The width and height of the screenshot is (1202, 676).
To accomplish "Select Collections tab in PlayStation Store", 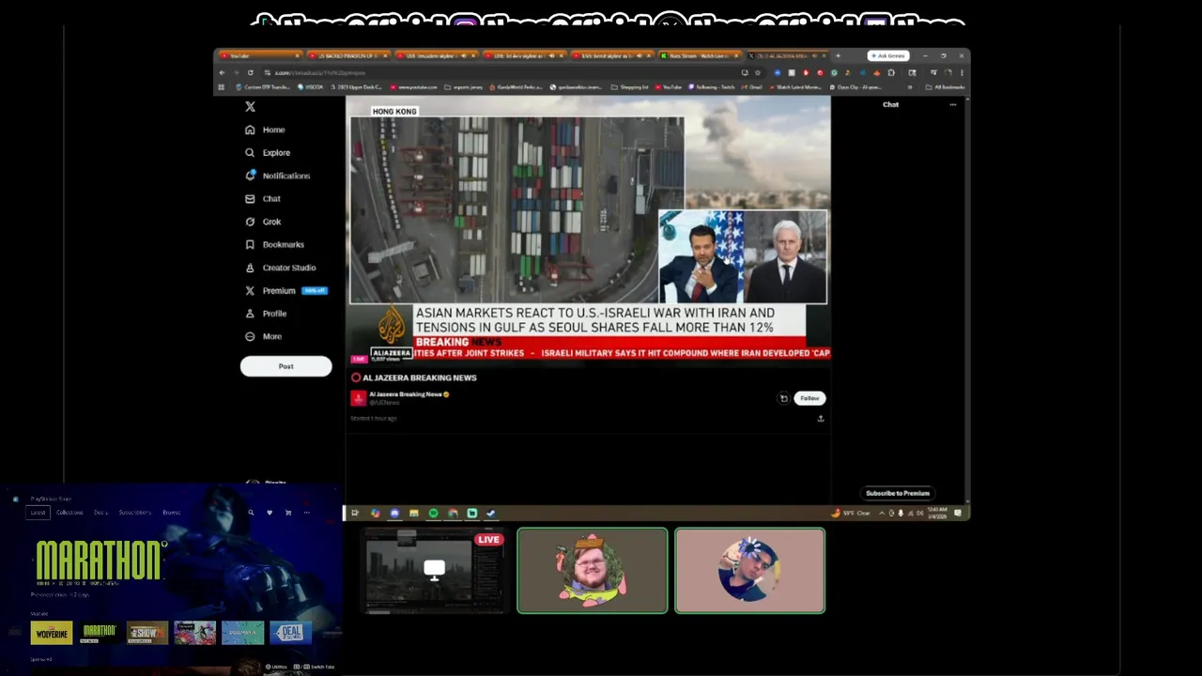I will [69, 513].
